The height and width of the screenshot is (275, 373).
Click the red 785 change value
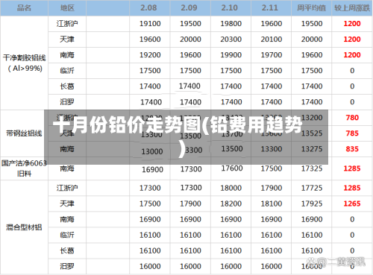click(x=352, y=133)
